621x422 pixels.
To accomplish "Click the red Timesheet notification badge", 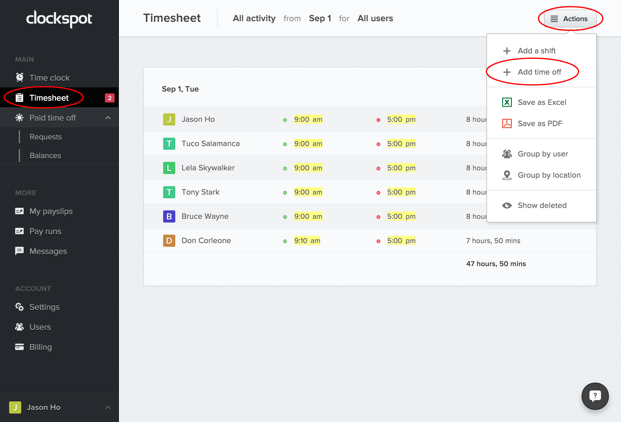I will 109,98.
